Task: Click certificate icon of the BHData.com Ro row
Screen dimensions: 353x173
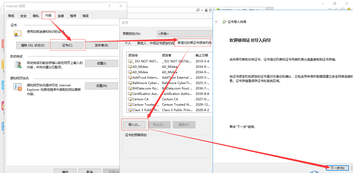Action: point(130,88)
